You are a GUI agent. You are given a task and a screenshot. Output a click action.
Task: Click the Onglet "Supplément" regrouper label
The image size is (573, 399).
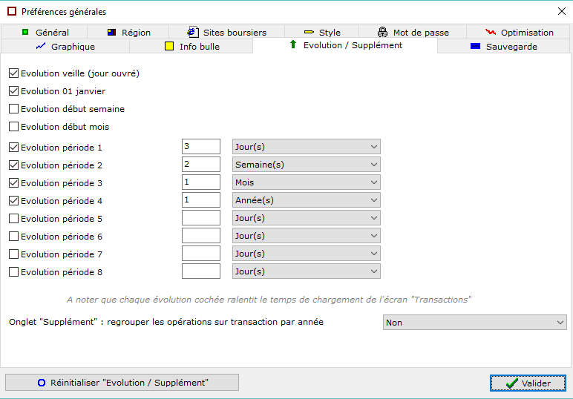coord(166,322)
